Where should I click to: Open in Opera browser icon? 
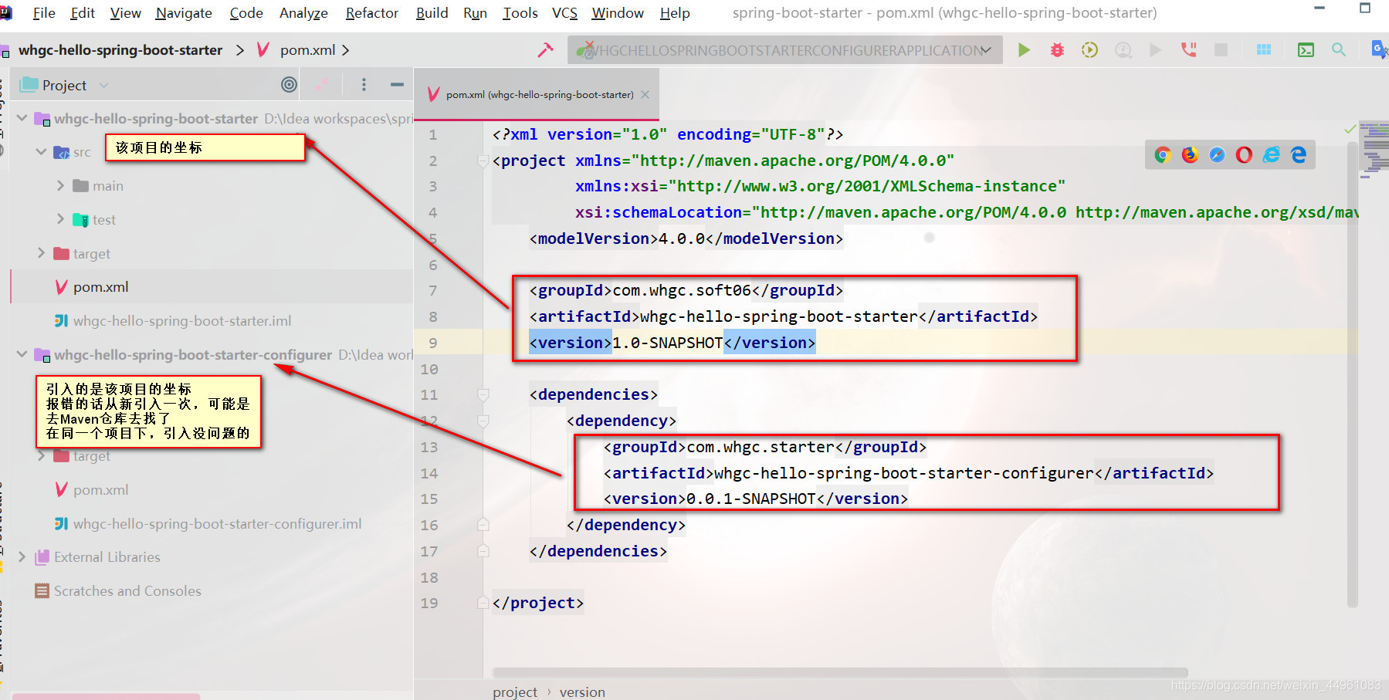1244,155
